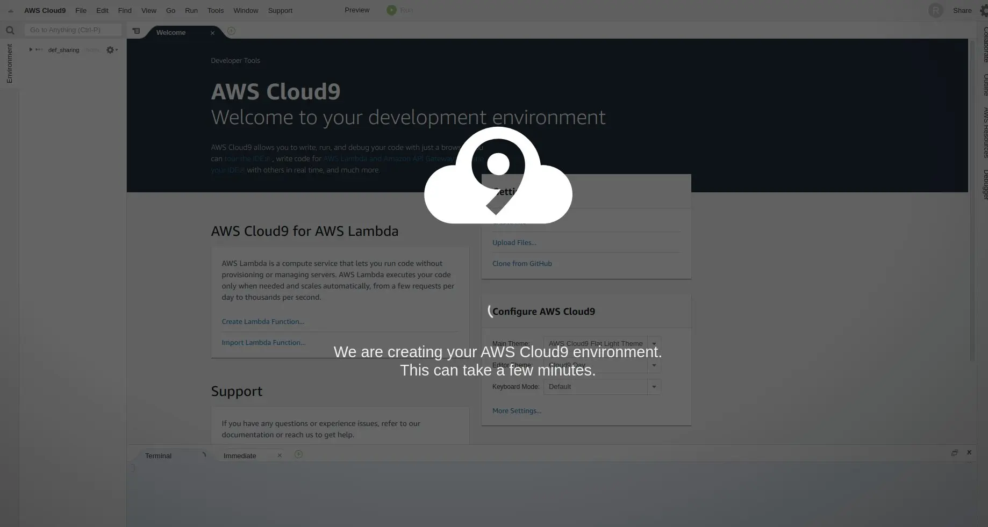Screen dimensions: 988x527
Task: Click the Developer Tools breadcrumb text
Action: click(235, 61)
